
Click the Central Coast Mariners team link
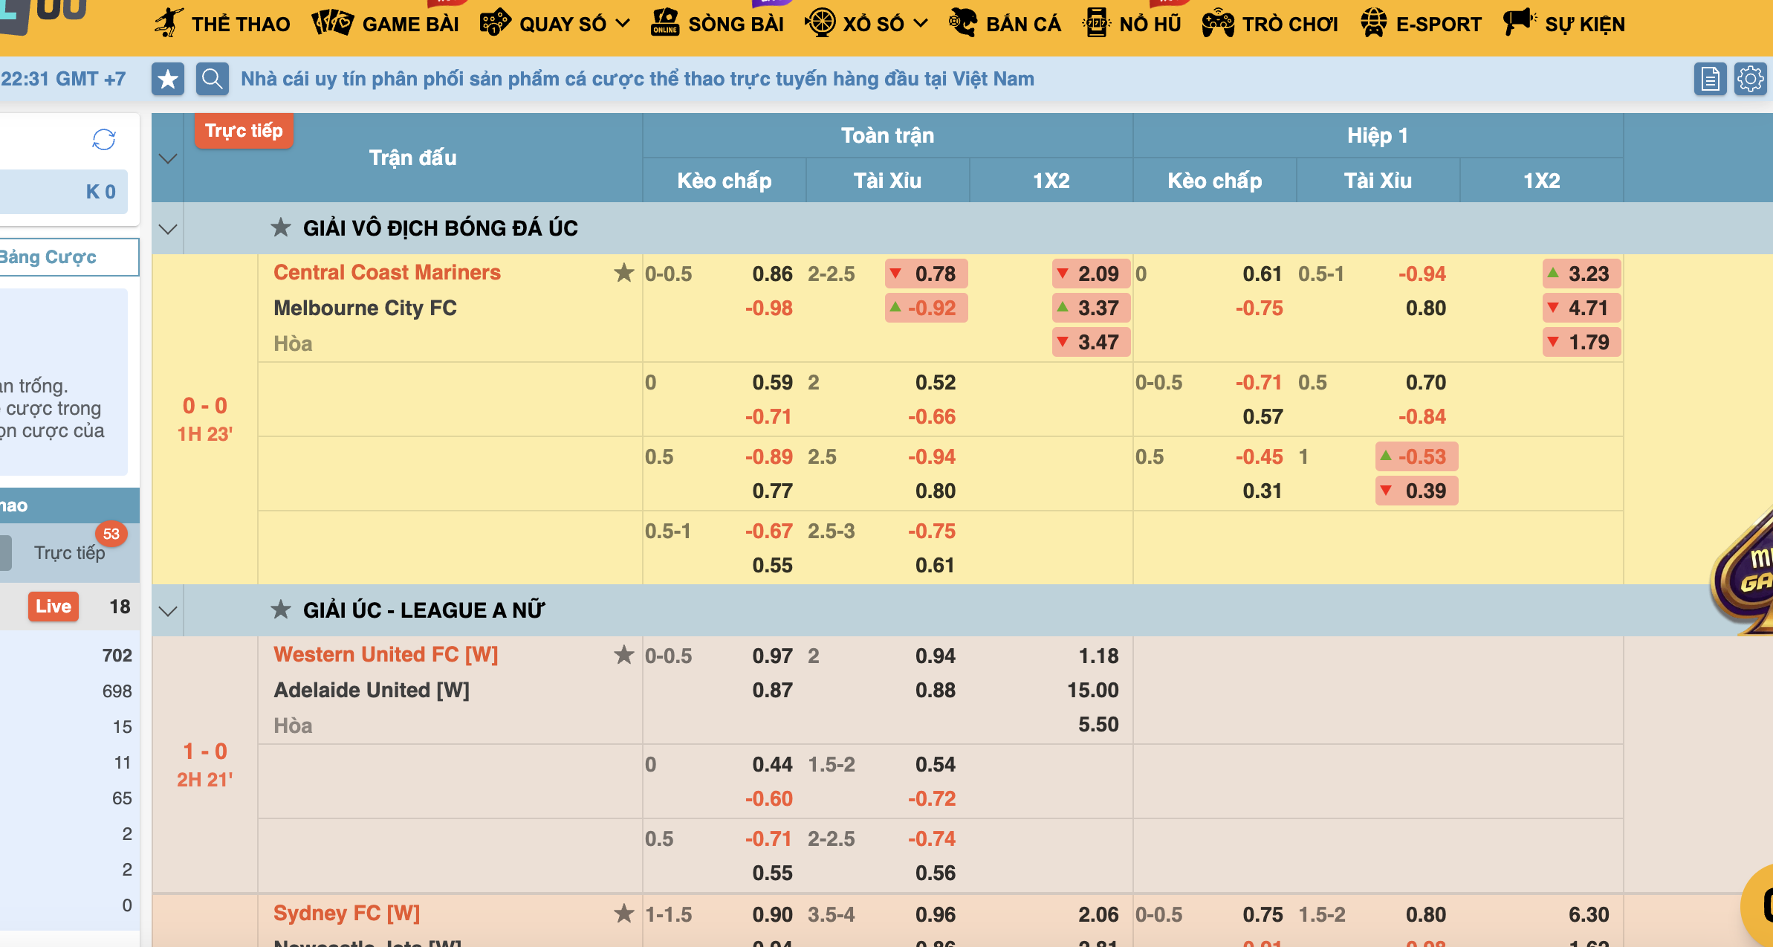click(387, 273)
